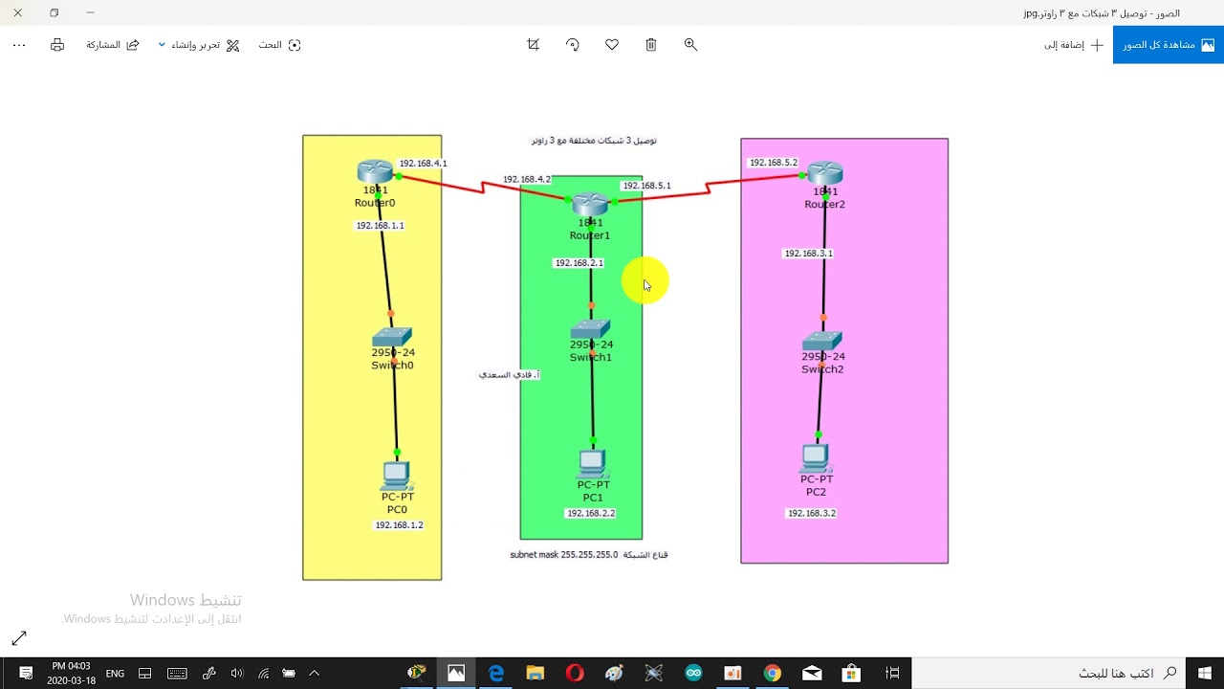The image size is (1224, 689).
Task: Open the atom-shaped app taskbar icon
Action: pyautogui.click(x=654, y=674)
